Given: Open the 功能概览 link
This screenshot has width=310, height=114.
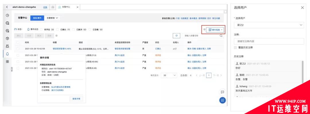Looking at the screenshot, I should (x=184, y=18).
